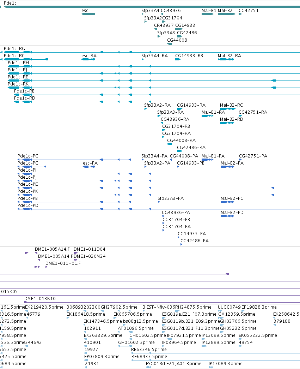Open the Pde1c-PH protein label
Screen dimensions: 300x369
(x=28, y=170)
